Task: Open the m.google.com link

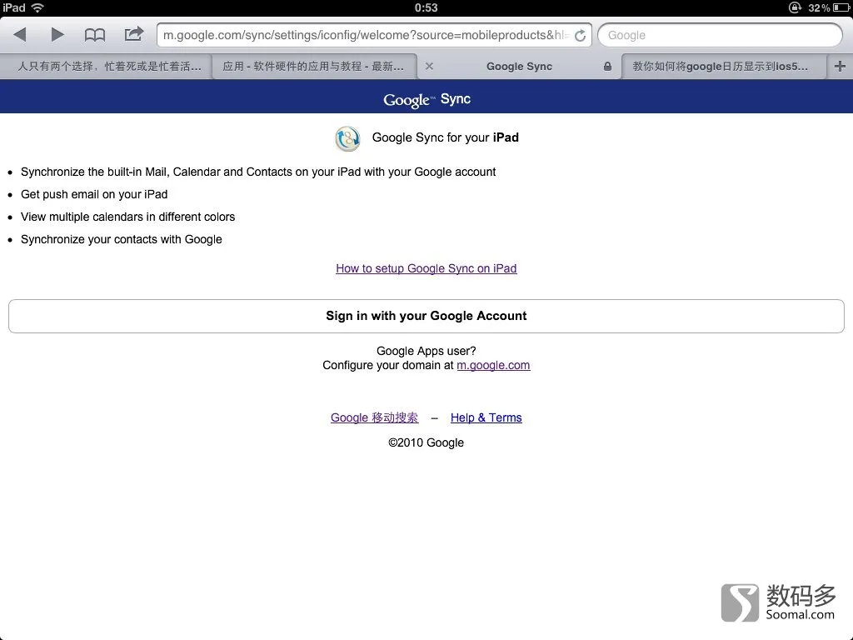Action: [493, 365]
